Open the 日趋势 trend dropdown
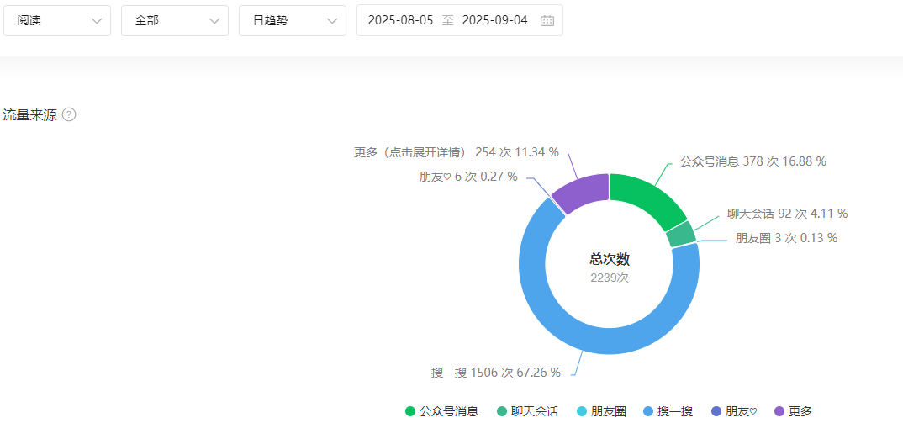 293,21
